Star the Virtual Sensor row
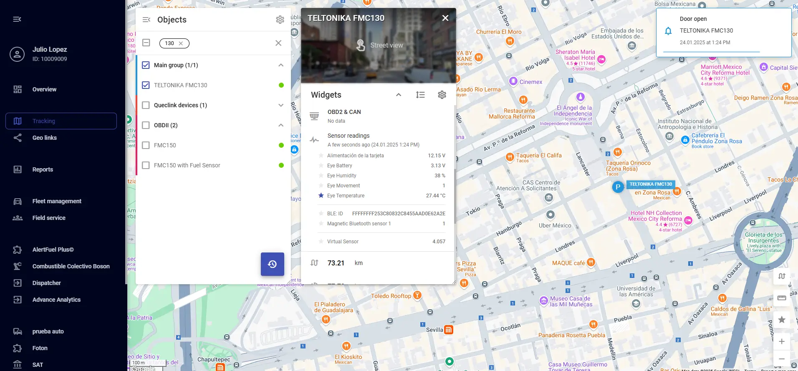798x371 pixels. [321, 241]
